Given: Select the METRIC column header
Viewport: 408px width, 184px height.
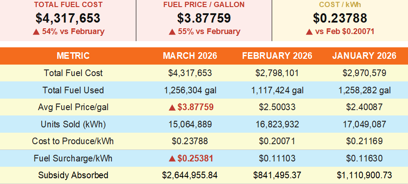Looking at the screenshot, I should [x=73, y=56].
